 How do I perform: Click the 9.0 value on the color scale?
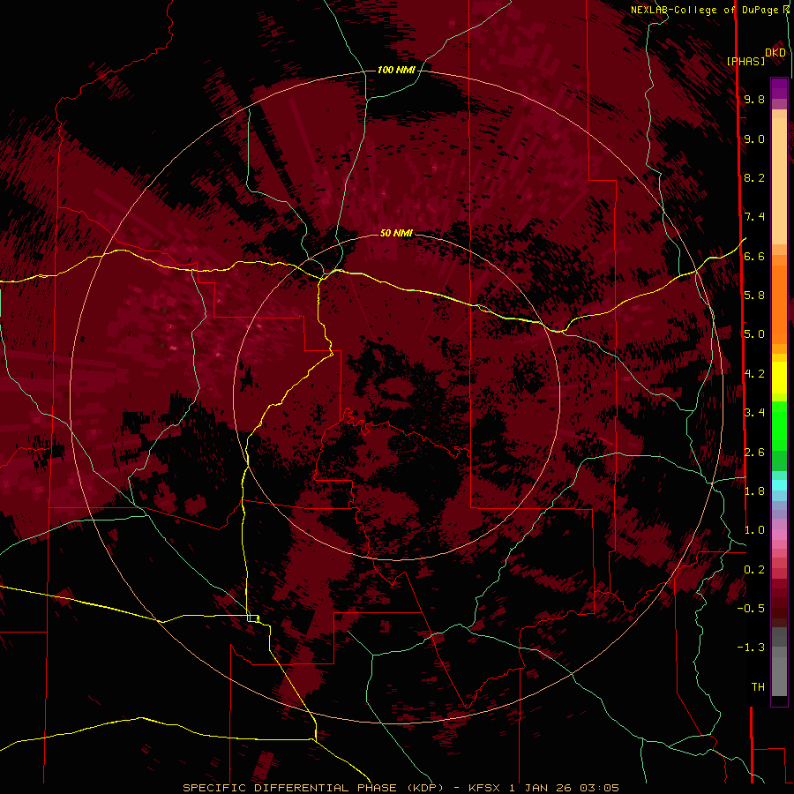754,139
